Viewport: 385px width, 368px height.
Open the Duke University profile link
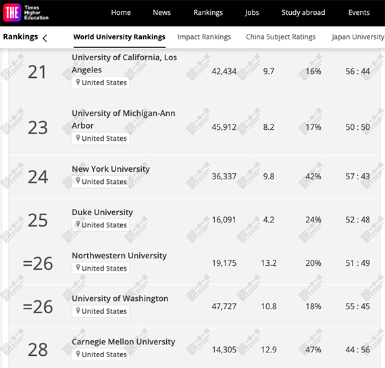pyautogui.click(x=102, y=212)
